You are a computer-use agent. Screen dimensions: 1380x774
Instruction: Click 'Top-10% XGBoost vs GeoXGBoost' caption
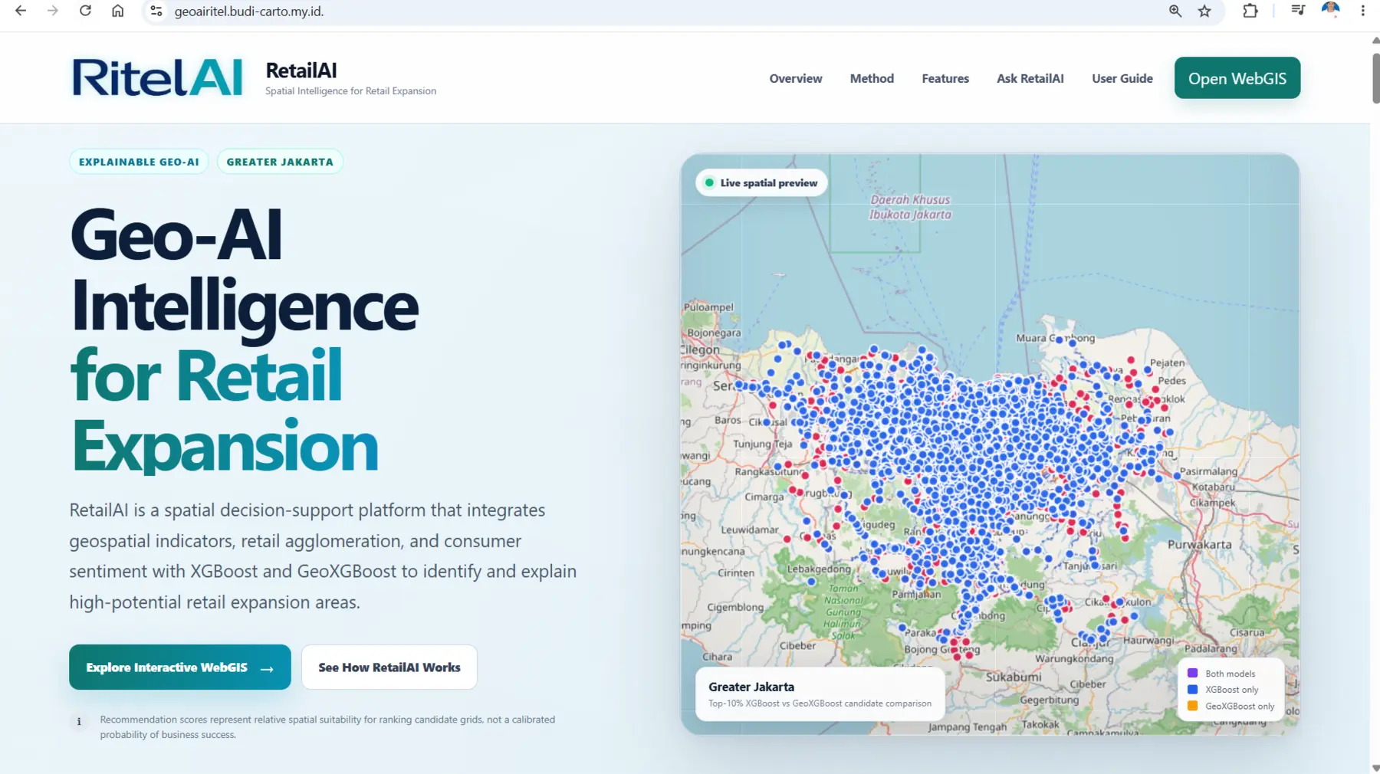pos(820,703)
